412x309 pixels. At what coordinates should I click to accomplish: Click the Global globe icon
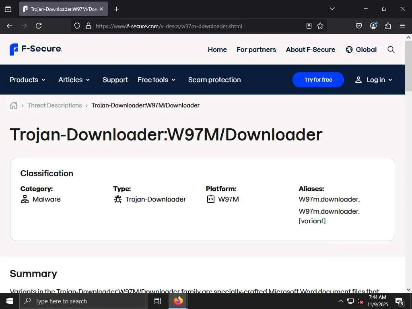349,49
